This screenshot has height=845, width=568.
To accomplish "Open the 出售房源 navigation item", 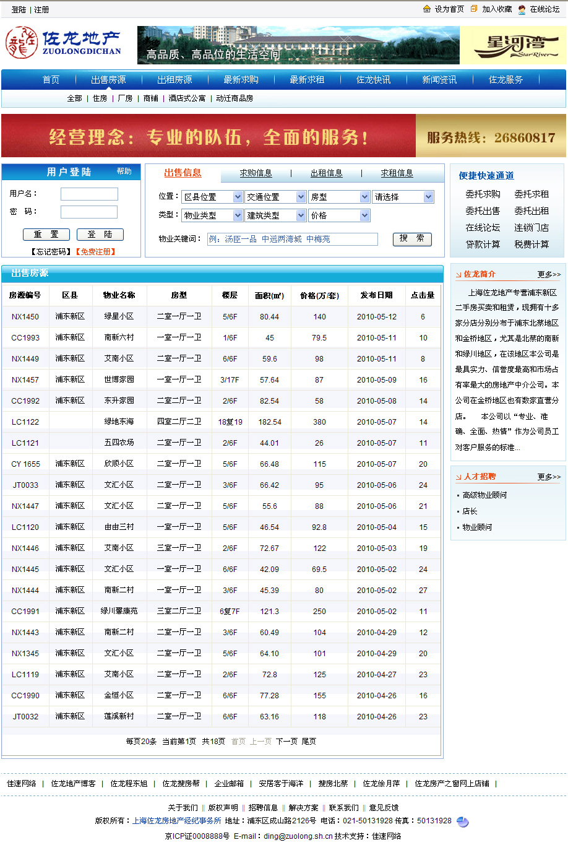I will [x=108, y=80].
